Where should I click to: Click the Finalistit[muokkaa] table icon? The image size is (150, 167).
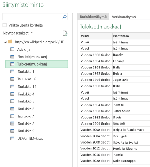(12, 57)
